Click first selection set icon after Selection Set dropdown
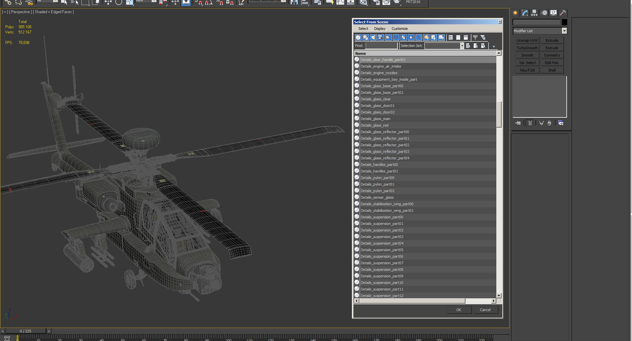 click(468, 46)
